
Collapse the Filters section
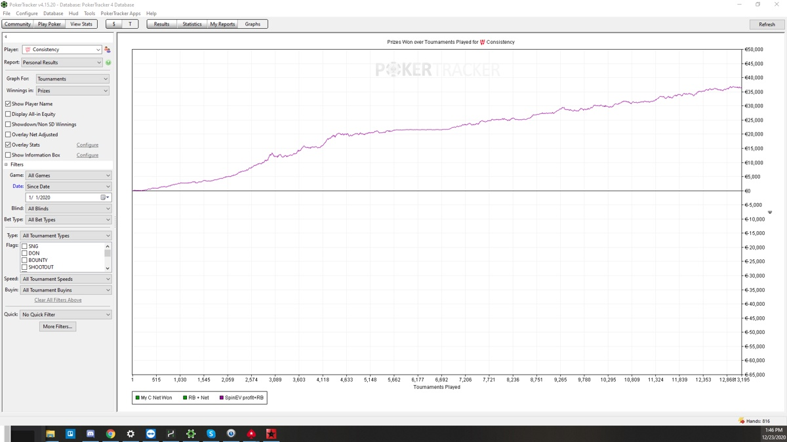click(x=7, y=164)
